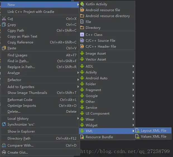The image size is (173, 157).
Task: Click the Ctrl+Alt+F12 shortcut text
Action: point(66,138)
